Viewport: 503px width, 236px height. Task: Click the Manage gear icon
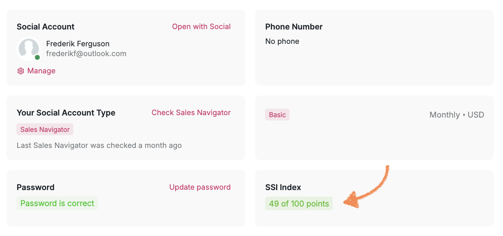point(21,71)
